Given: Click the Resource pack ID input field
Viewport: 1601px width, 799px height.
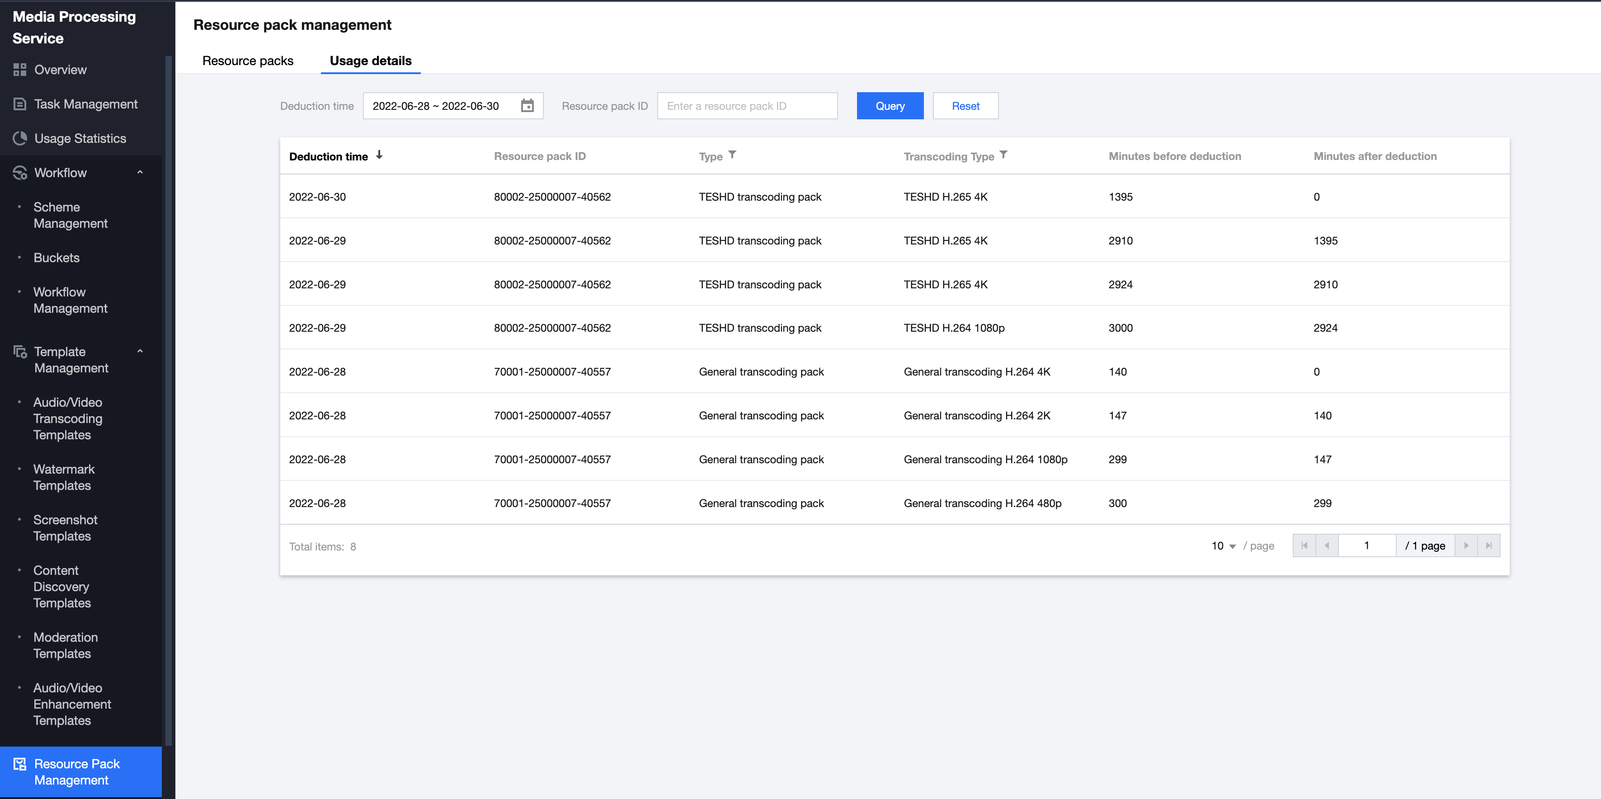Looking at the screenshot, I should [747, 106].
